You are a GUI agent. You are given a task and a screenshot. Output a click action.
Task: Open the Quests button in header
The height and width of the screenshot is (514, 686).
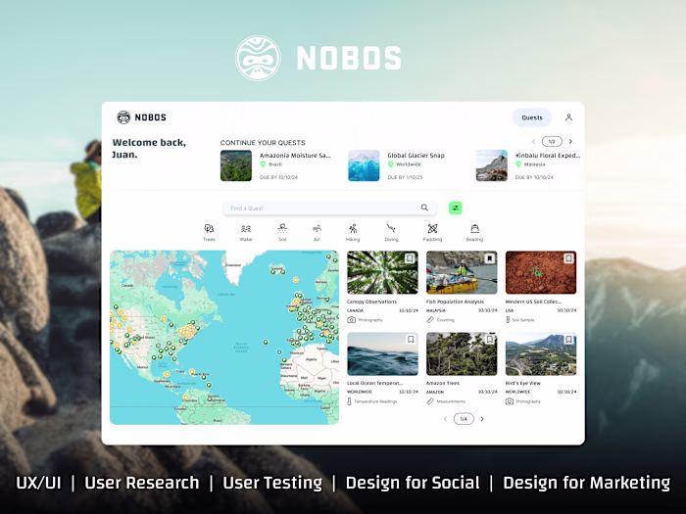tap(531, 117)
